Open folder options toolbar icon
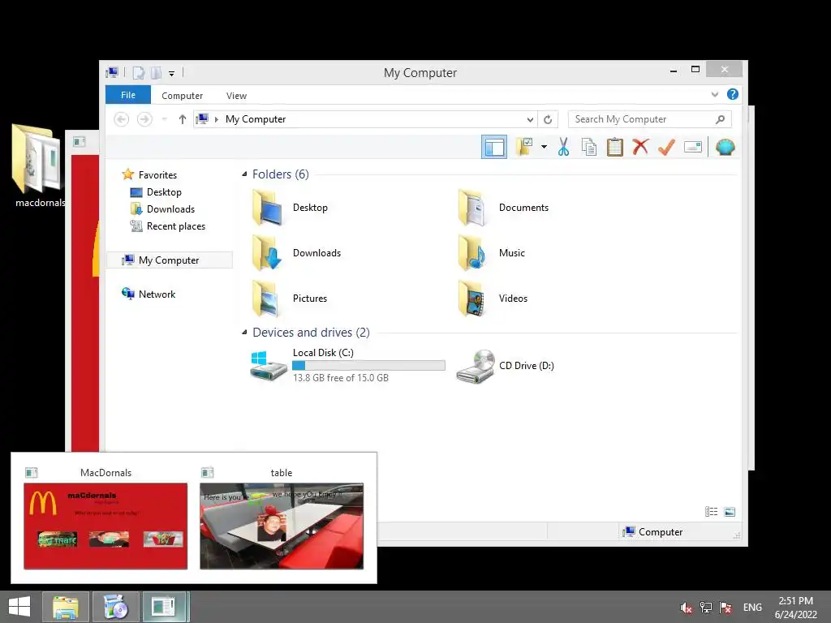Viewport: 831px width, 623px height. [524, 147]
